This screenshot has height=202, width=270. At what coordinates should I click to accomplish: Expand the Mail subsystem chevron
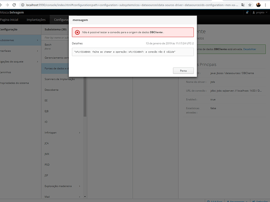click(x=80, y=197)
